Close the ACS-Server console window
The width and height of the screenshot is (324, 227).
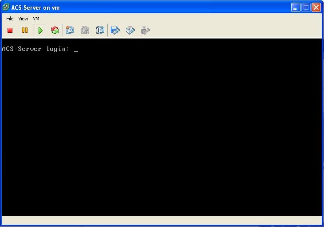tap(316, 8)
